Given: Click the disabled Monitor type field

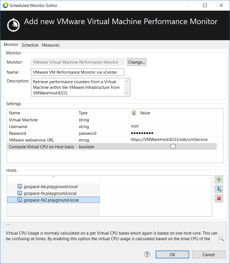Looking at the screenshot, I should 78,62.
